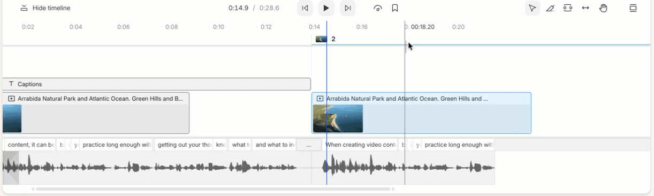Switch to the hand pan tool
Image resolution: width=654 pixels, height=196 pixels.
click(x=603, y=8)
